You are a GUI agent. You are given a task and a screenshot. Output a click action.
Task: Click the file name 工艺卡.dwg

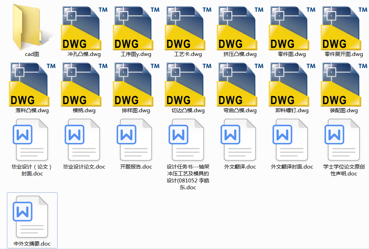click(188, 54)
